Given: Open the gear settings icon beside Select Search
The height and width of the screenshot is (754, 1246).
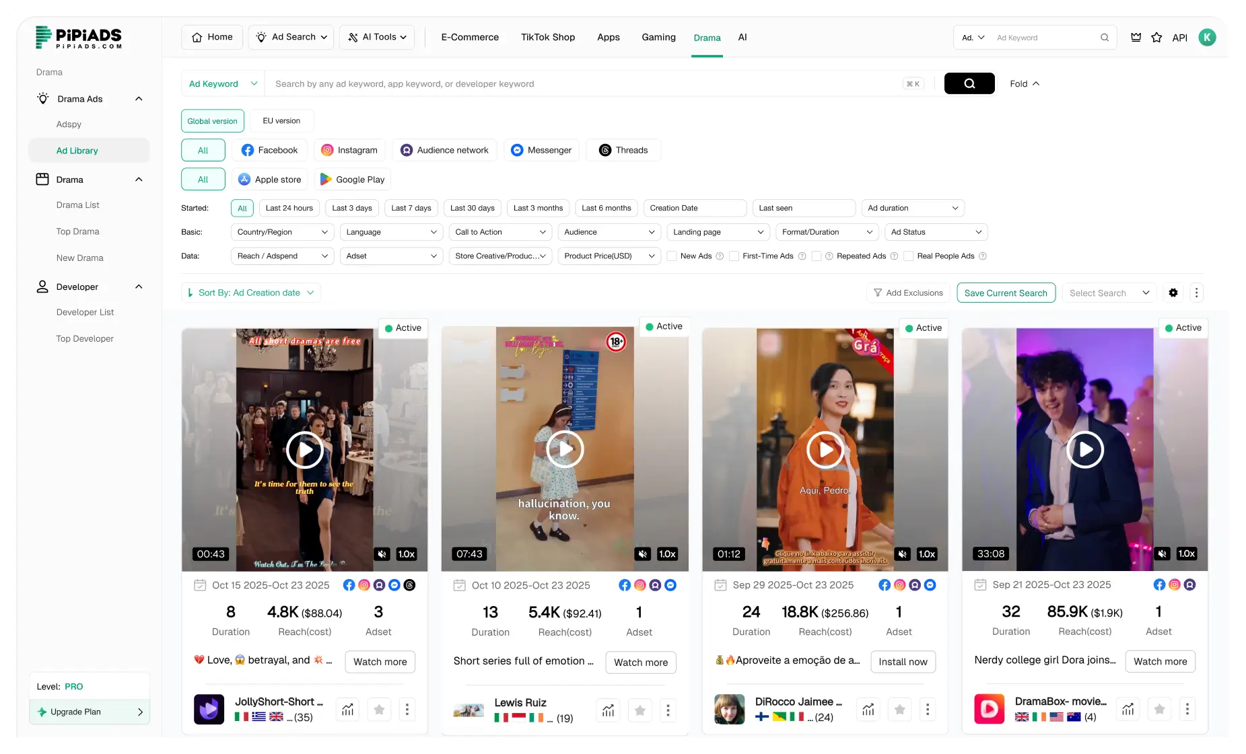Looking at the screenshot, I should (1173, 293).
